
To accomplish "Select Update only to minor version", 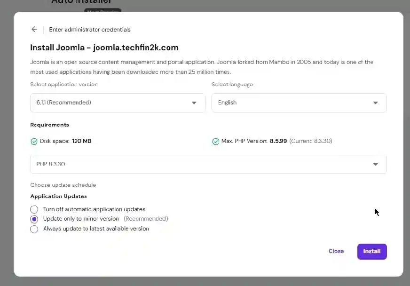I will click(x=34, y=219).
